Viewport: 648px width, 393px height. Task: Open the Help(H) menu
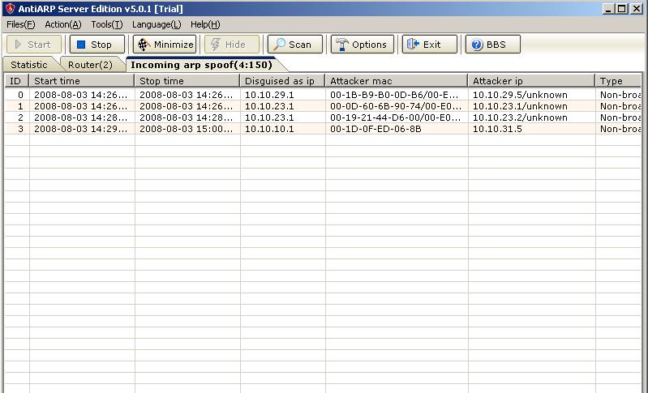[x=205, y=24]
